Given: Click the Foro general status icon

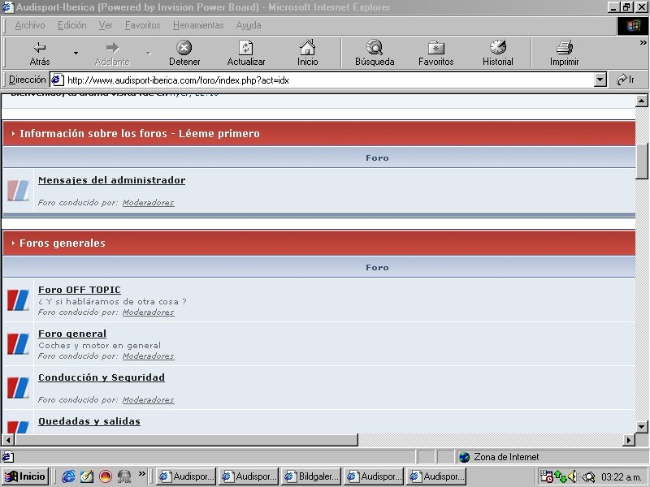Looking at the screenshot, I should pos(18,344).
